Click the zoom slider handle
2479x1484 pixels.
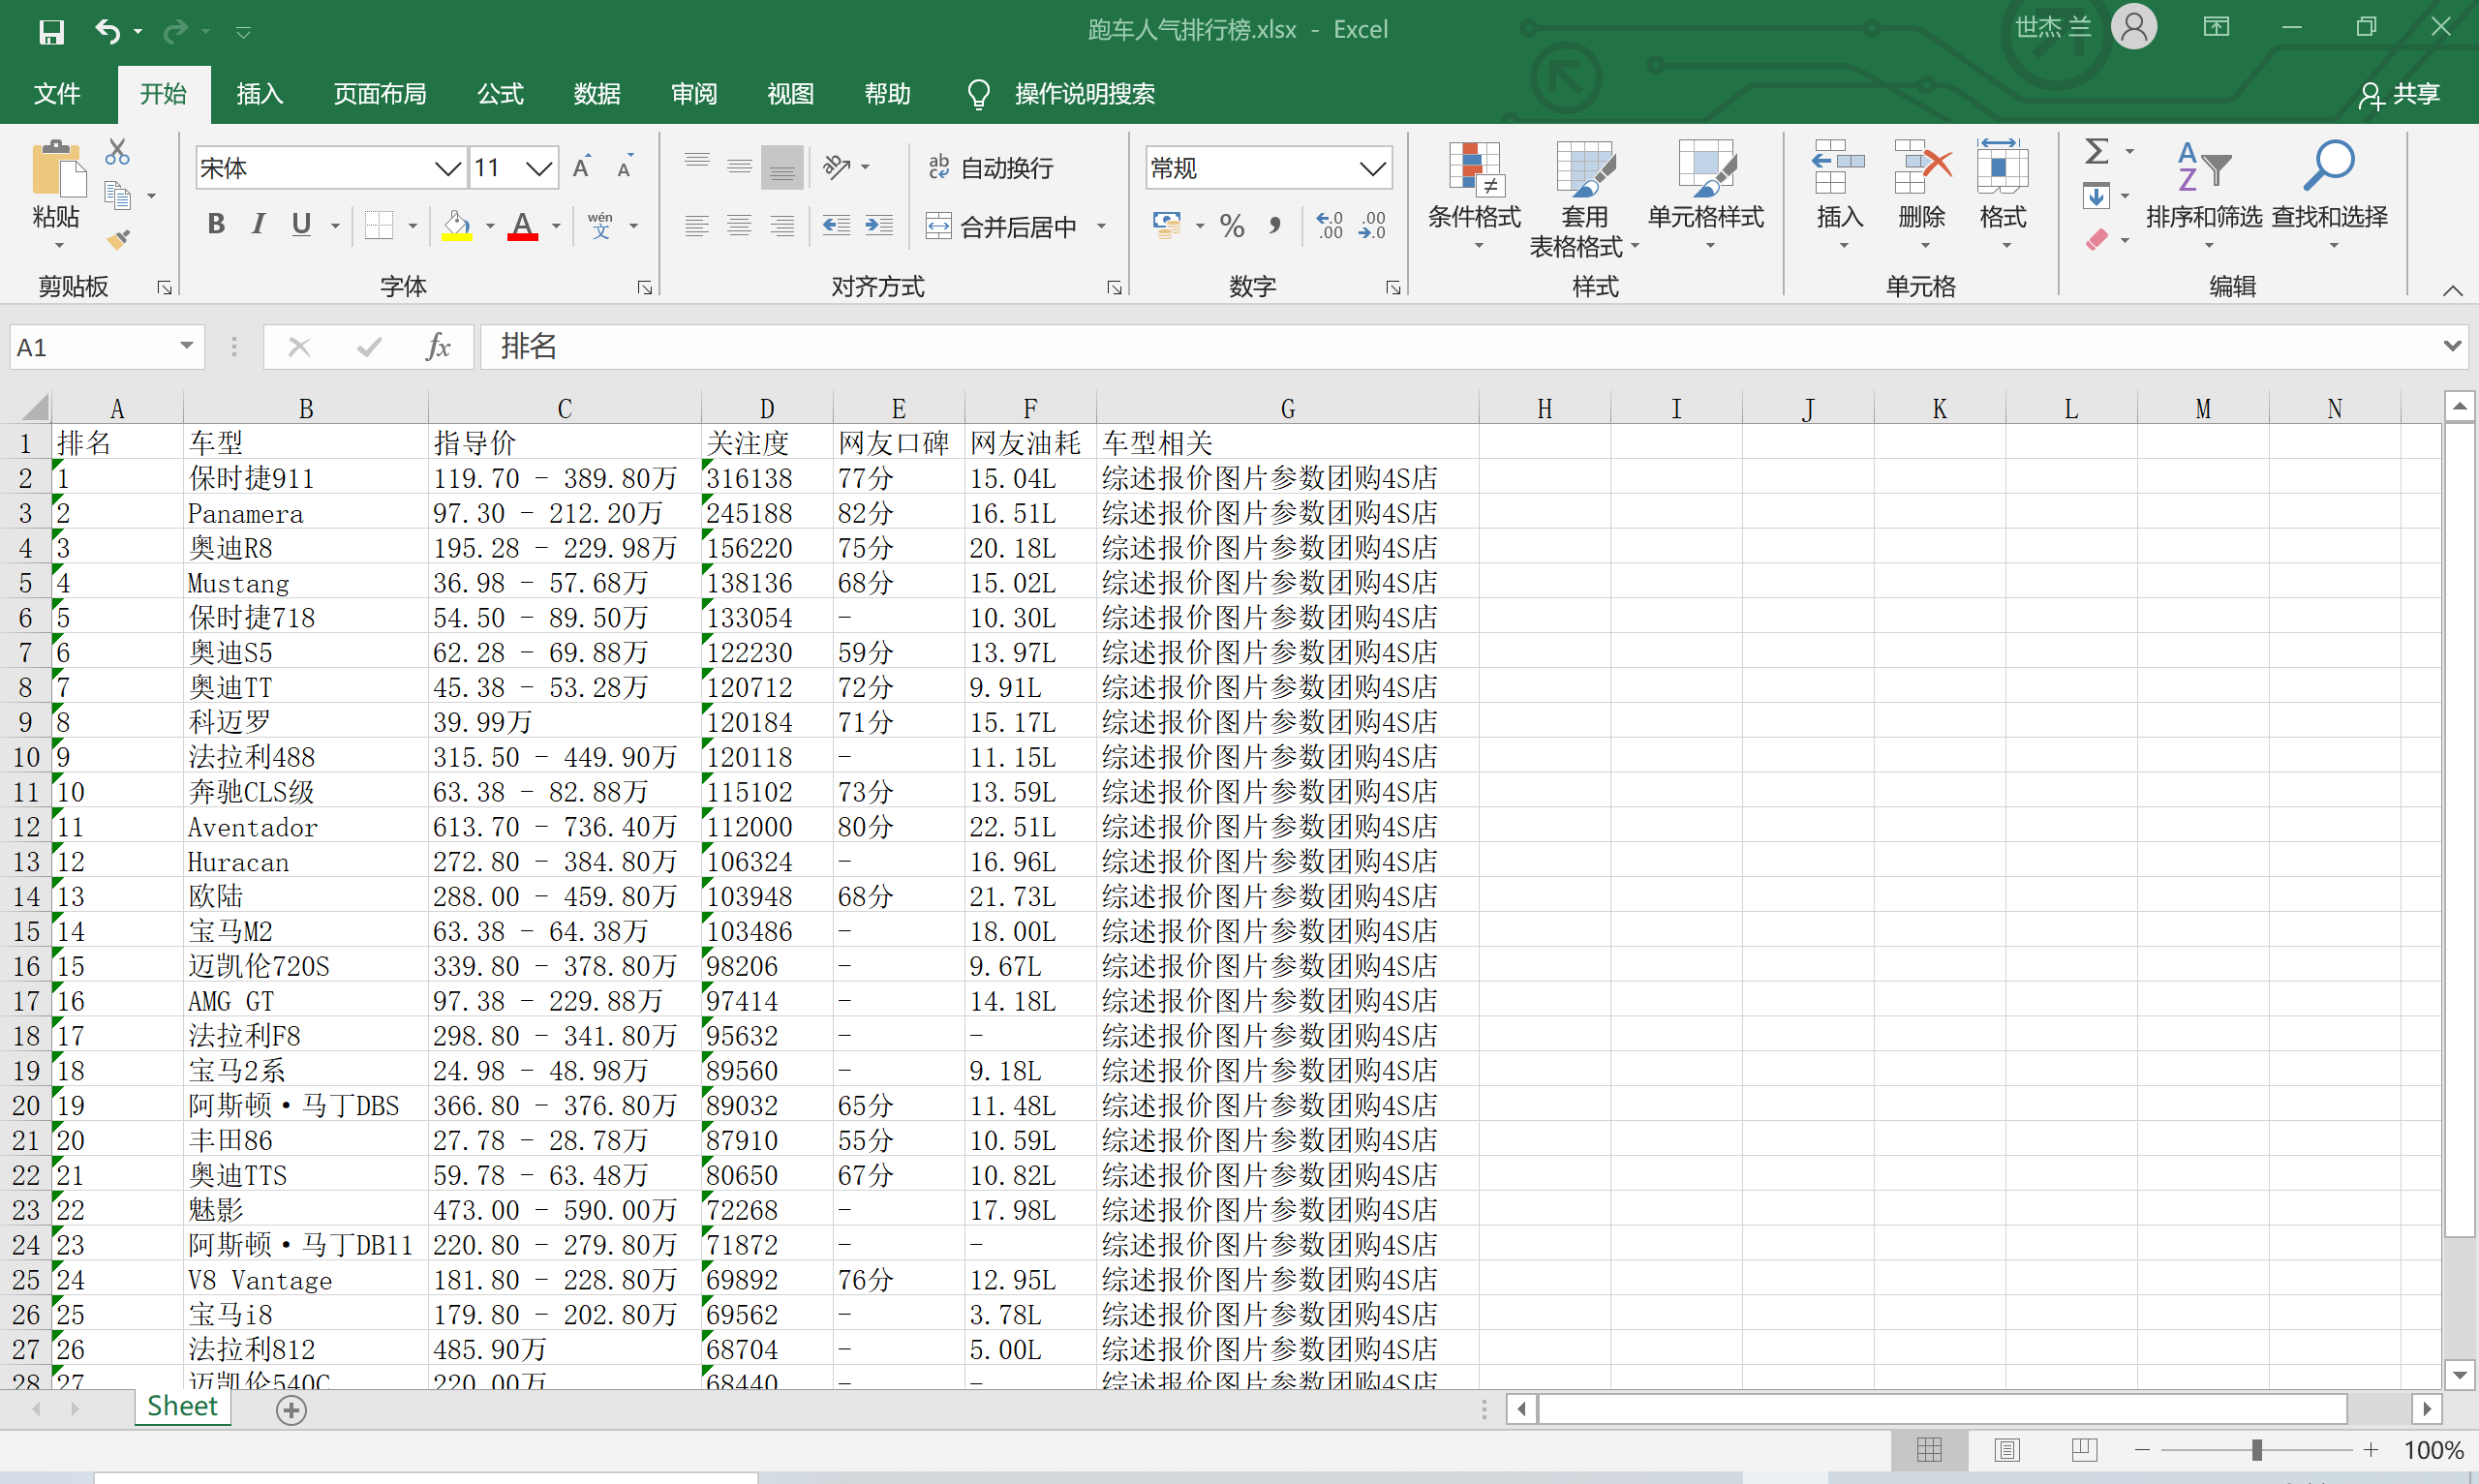(x=2256, y=1450)
